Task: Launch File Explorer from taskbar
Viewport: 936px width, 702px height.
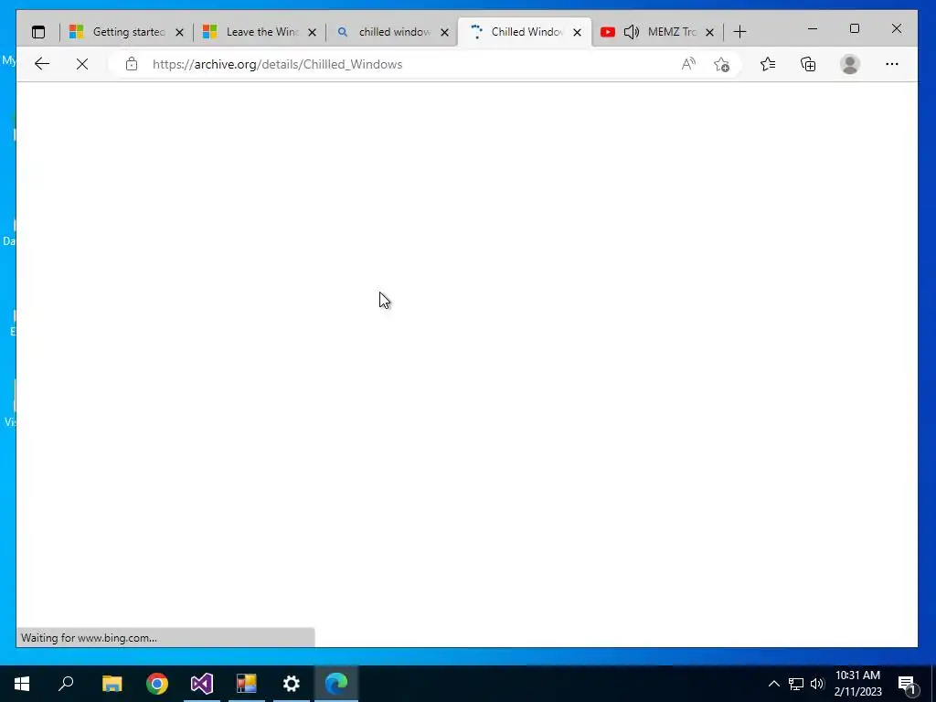Action: (112, 684)
